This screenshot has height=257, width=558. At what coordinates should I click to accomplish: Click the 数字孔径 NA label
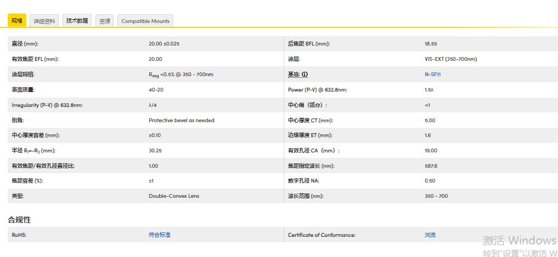click(303, 181)
